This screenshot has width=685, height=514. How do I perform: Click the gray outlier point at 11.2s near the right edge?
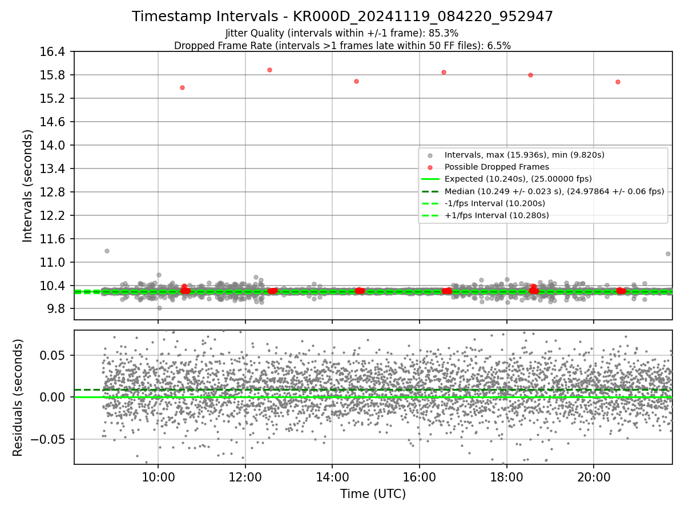pos(668,254)
